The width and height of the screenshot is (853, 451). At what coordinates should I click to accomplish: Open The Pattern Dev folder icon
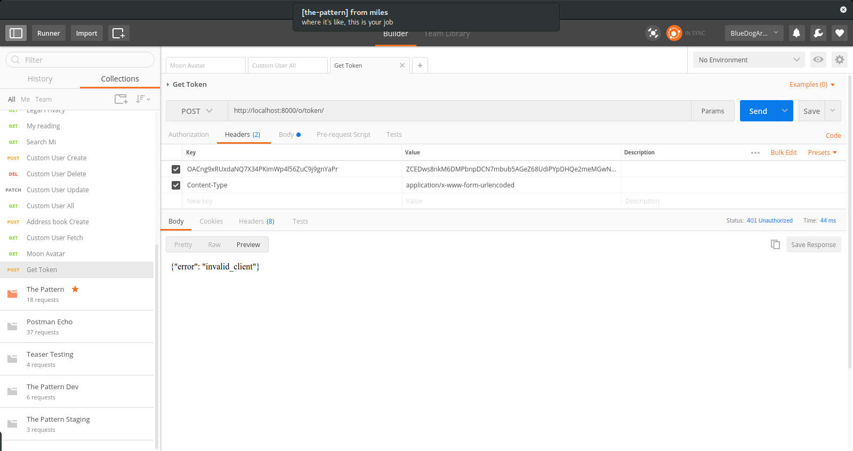[x=12, y=391]
